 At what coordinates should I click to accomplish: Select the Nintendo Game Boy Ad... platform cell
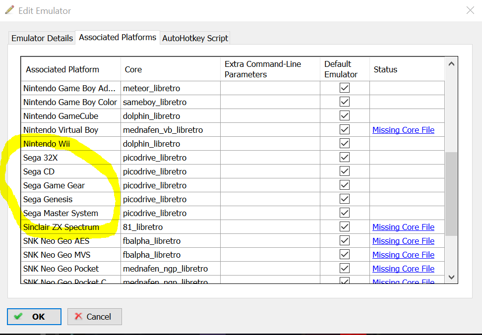pos(71,88)
